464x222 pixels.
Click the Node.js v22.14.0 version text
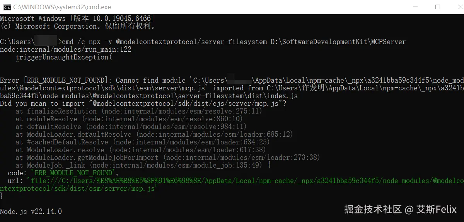point(31,212)
